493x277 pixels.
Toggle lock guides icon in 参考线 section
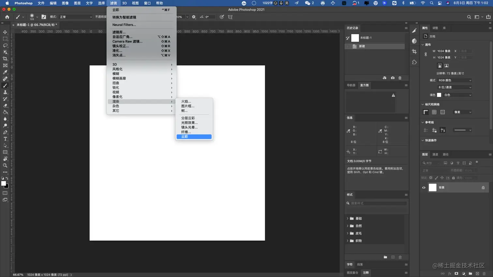434,130
